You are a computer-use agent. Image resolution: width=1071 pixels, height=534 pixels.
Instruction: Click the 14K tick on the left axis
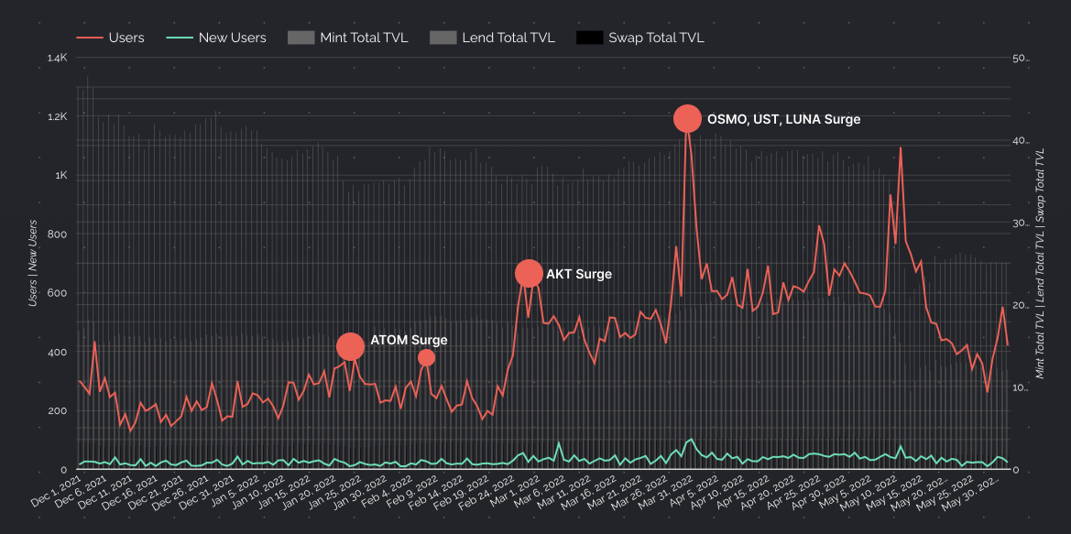click(57, 58)
